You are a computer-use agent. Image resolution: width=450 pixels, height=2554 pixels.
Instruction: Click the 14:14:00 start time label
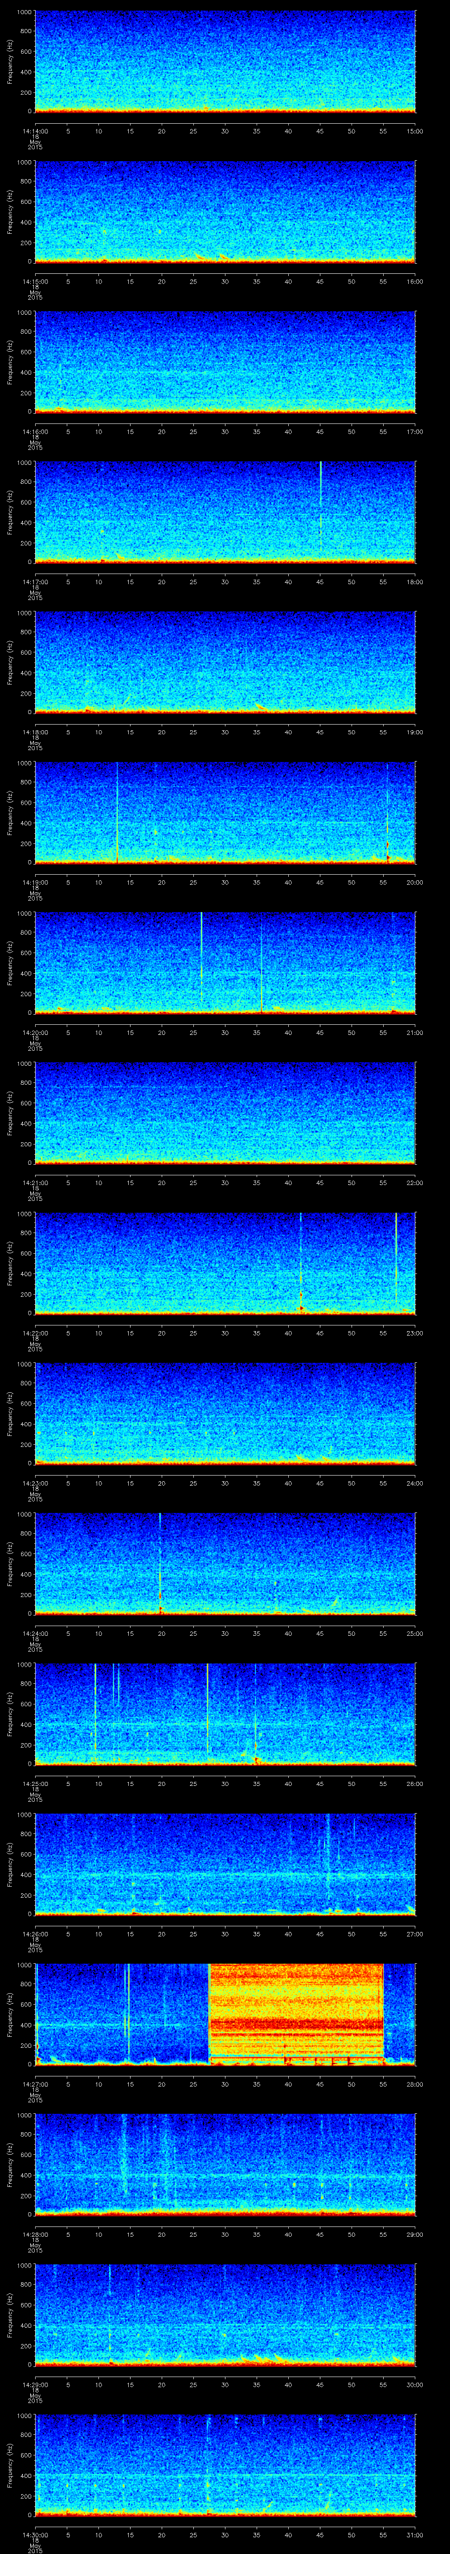coord(35,131)
